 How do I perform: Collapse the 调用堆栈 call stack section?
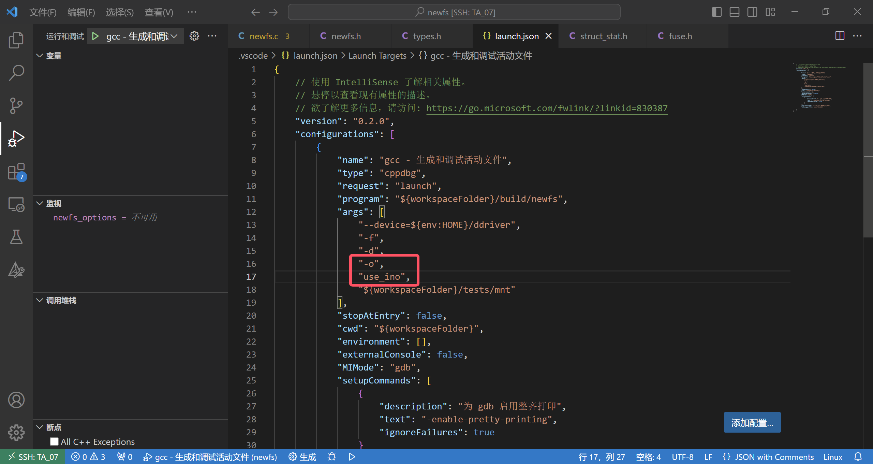point(40,300)
